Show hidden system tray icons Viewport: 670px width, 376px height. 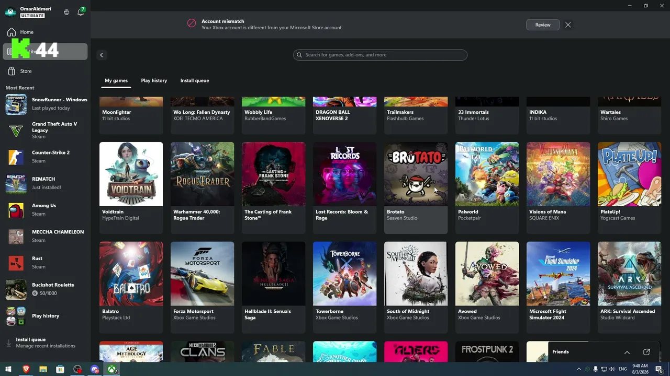579,369
